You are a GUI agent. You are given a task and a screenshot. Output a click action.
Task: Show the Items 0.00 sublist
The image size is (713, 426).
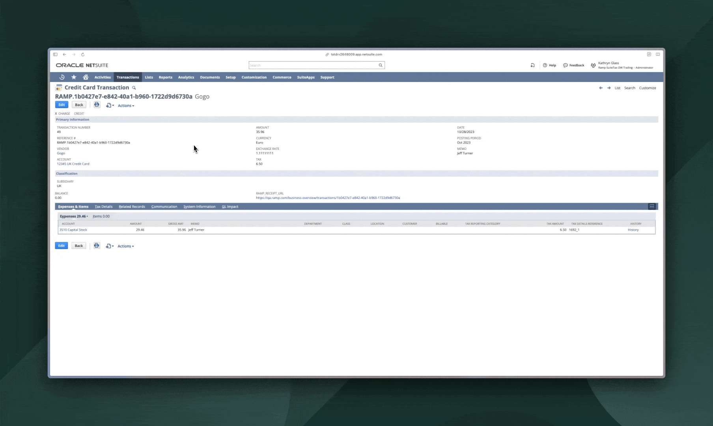(101, 216)
